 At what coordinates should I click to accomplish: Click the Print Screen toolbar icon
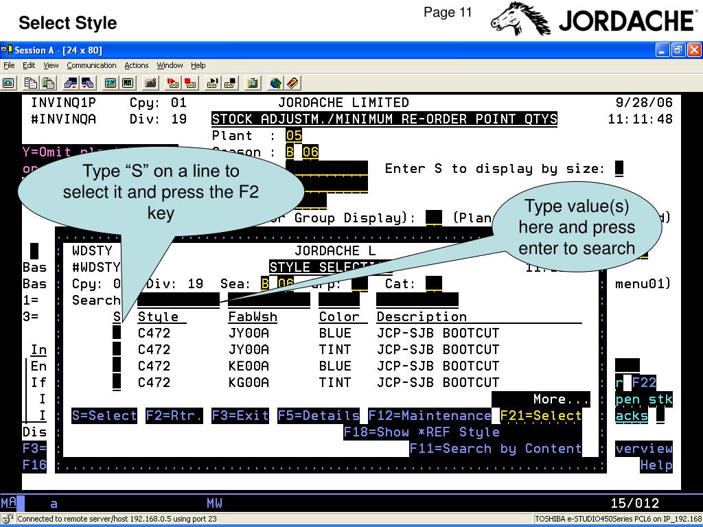(x=8, y=83)
